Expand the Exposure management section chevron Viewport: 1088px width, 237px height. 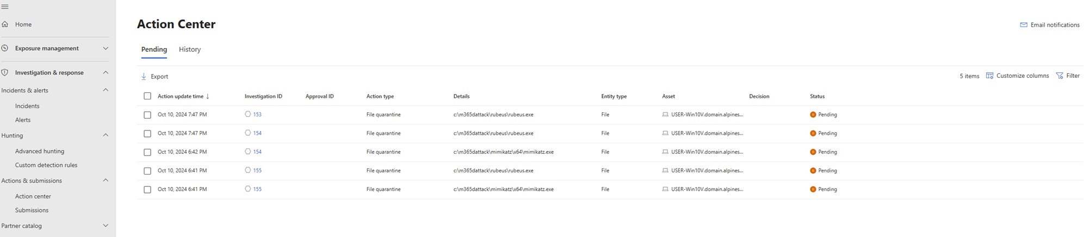click(x=106, y=48)
